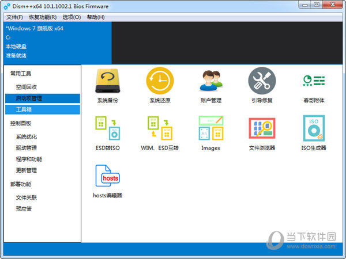
Task: Click the Dism++ app icon in title bar
Action: coord(7,6)
